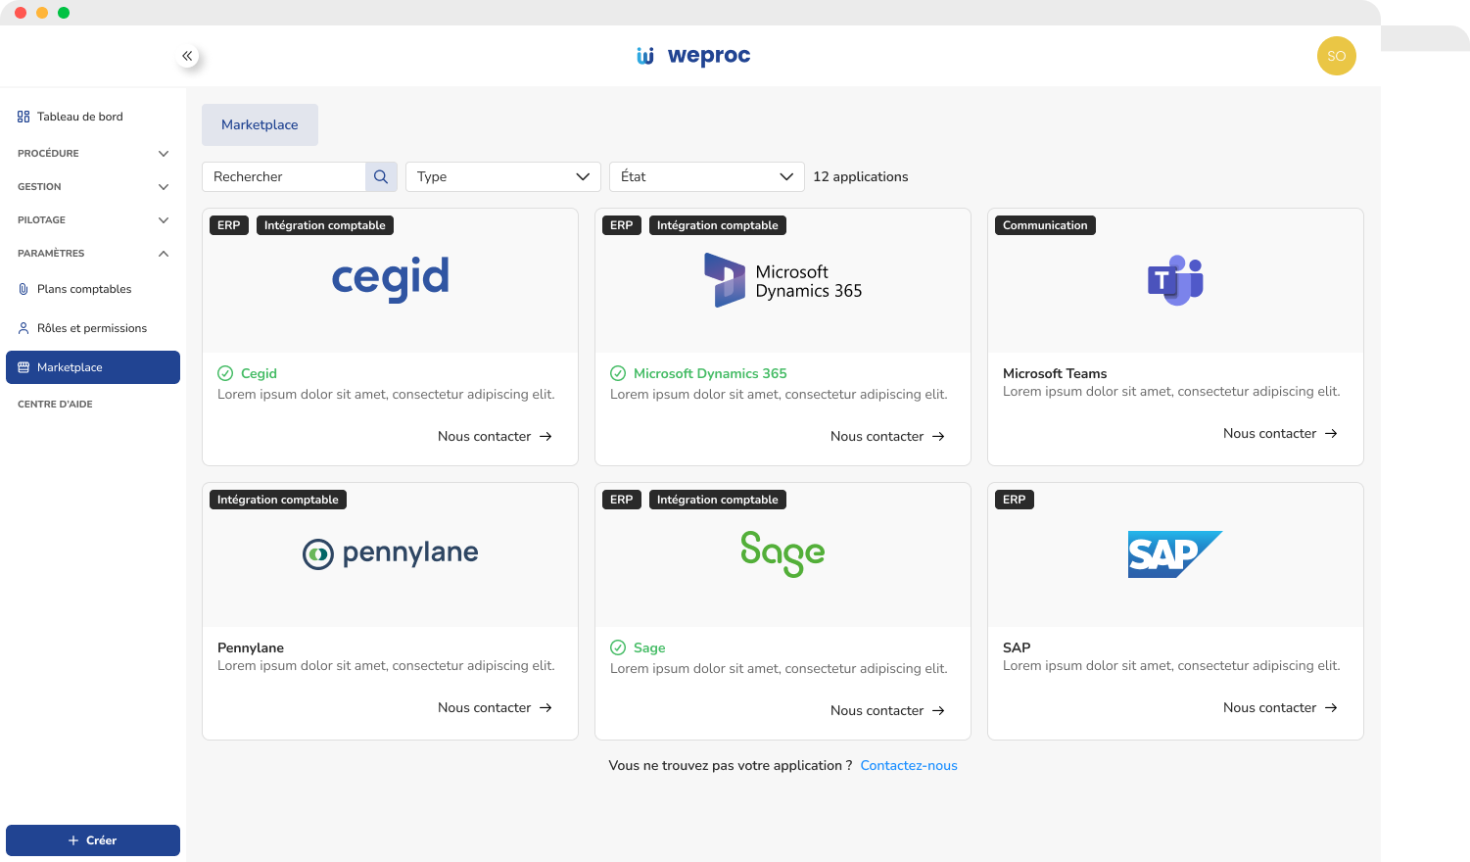
Task: Toggle the Sage connected status checkmark
Action: (617, 647)
